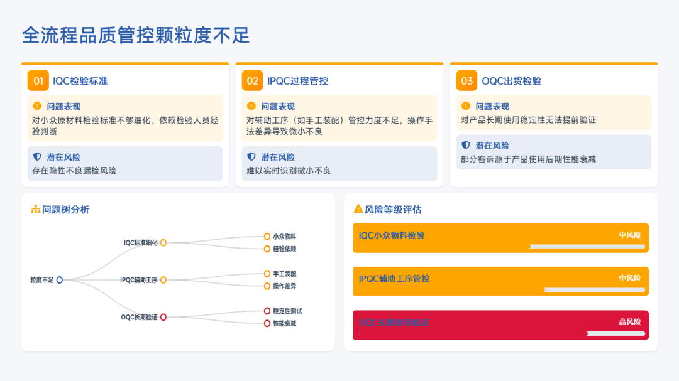
Task: Click the 01 orange number badge
Action: click(38, 81)
